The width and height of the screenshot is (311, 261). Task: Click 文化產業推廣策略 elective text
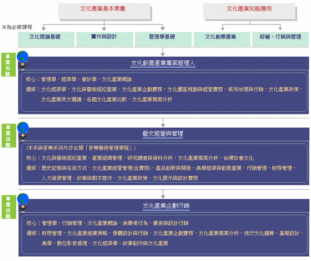coord(87,233)
